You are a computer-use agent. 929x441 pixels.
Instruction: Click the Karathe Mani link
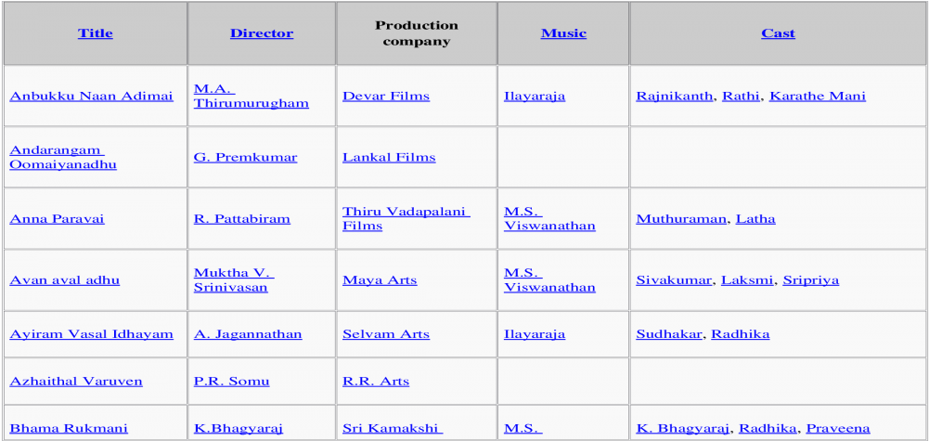817,96
